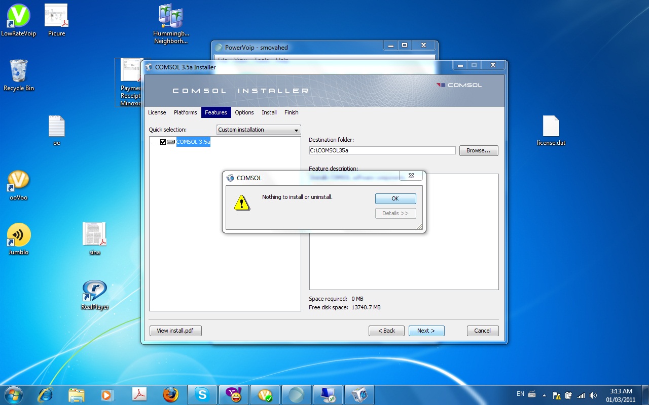The image size is (649, 405).
Task: Open the volume speaker tray icon
Action: (x=593, y=395)
